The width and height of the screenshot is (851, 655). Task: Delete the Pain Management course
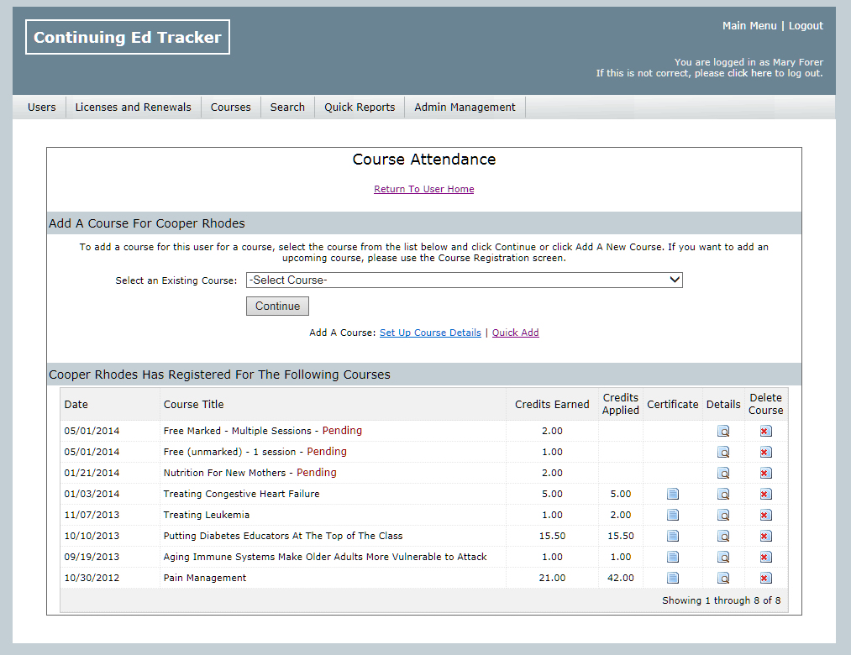point(765,578)
